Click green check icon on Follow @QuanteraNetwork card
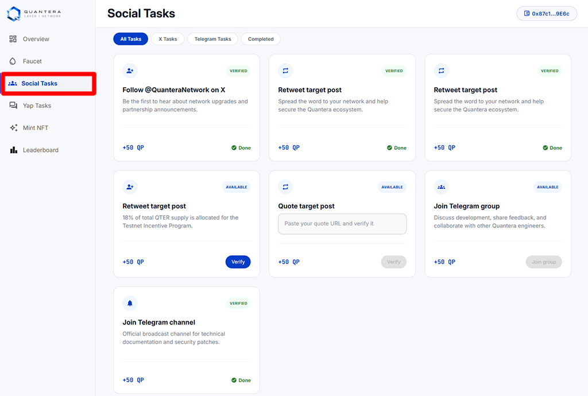Image resolution: width=588 pixels, height=396 pixels. point(234,148)
